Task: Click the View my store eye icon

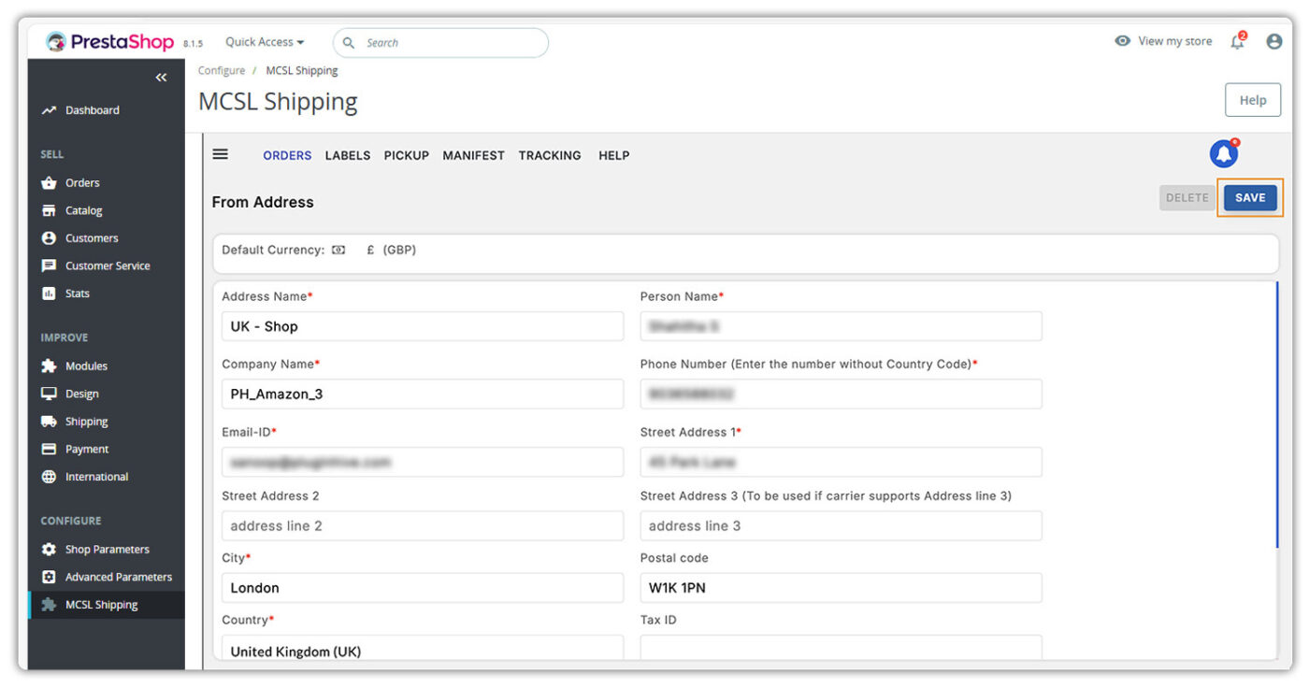Action: 1123,41
